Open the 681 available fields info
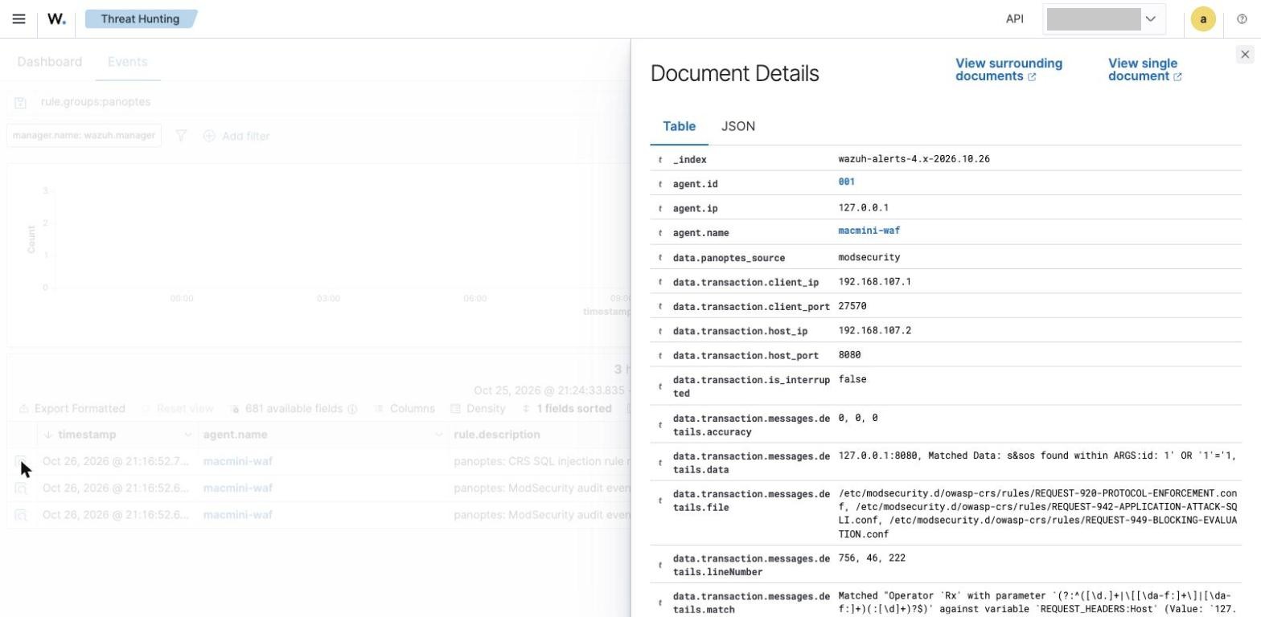 coord(352,409)
